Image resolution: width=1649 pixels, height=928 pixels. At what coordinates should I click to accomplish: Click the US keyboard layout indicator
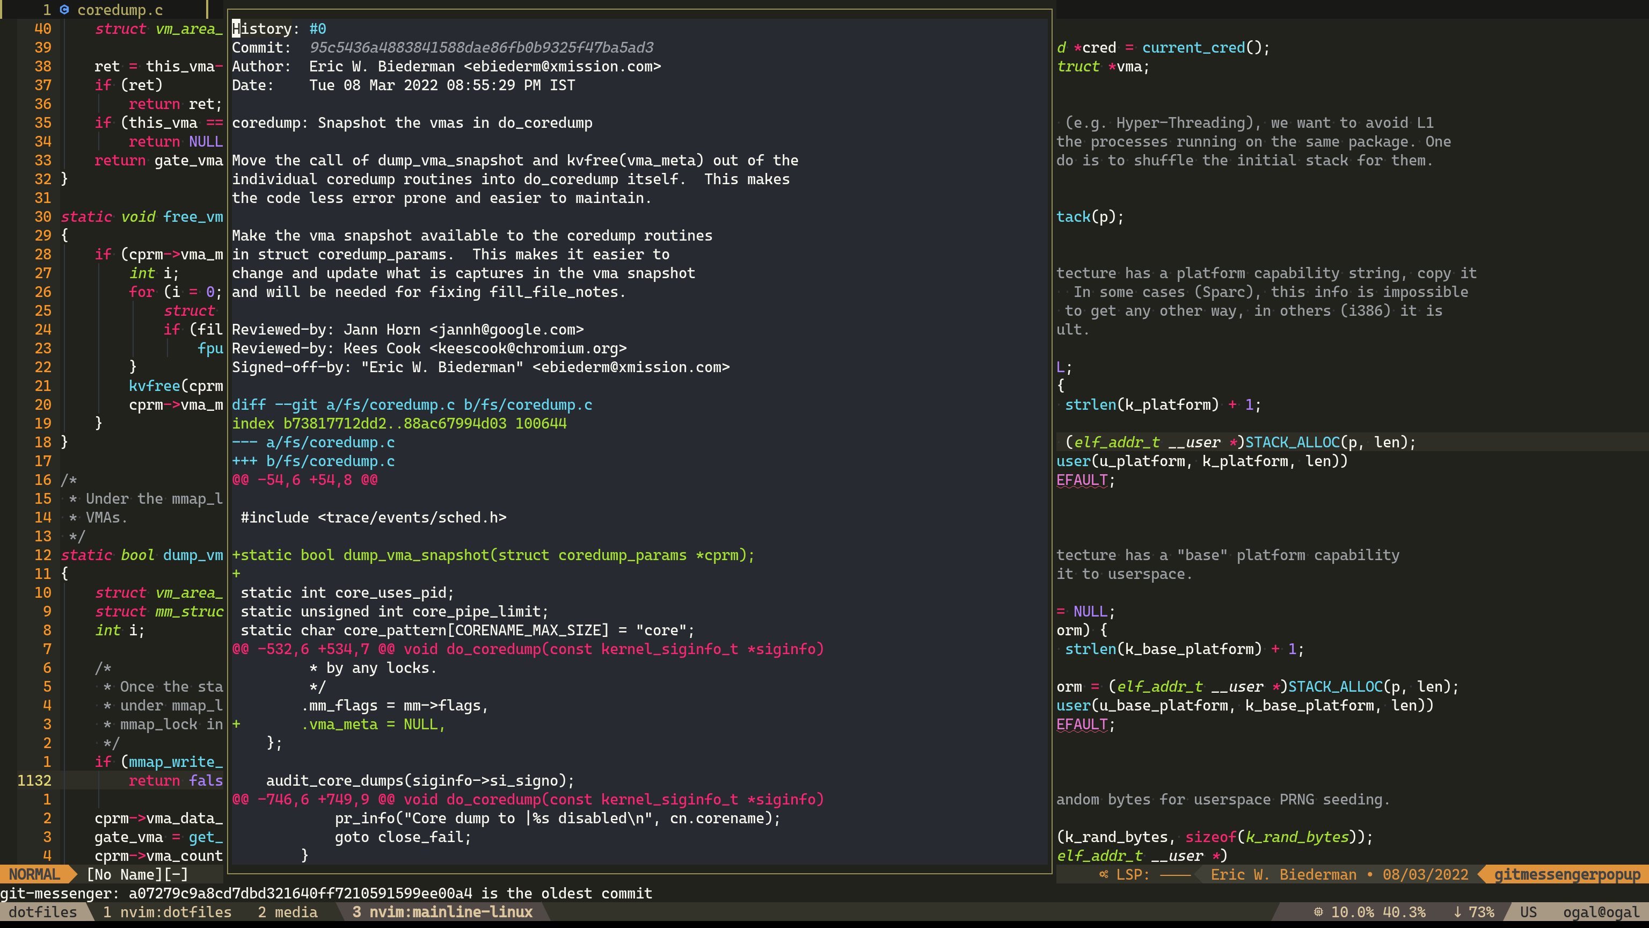tap(1529, 912)
